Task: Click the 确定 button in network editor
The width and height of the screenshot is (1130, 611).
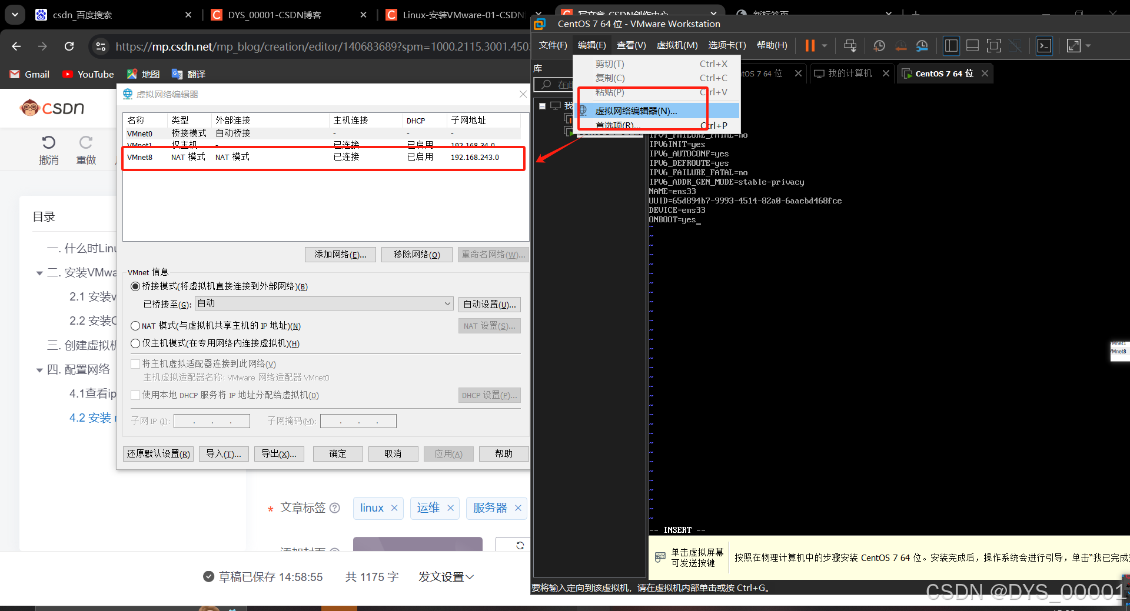Action: click(x=338, y=454)
